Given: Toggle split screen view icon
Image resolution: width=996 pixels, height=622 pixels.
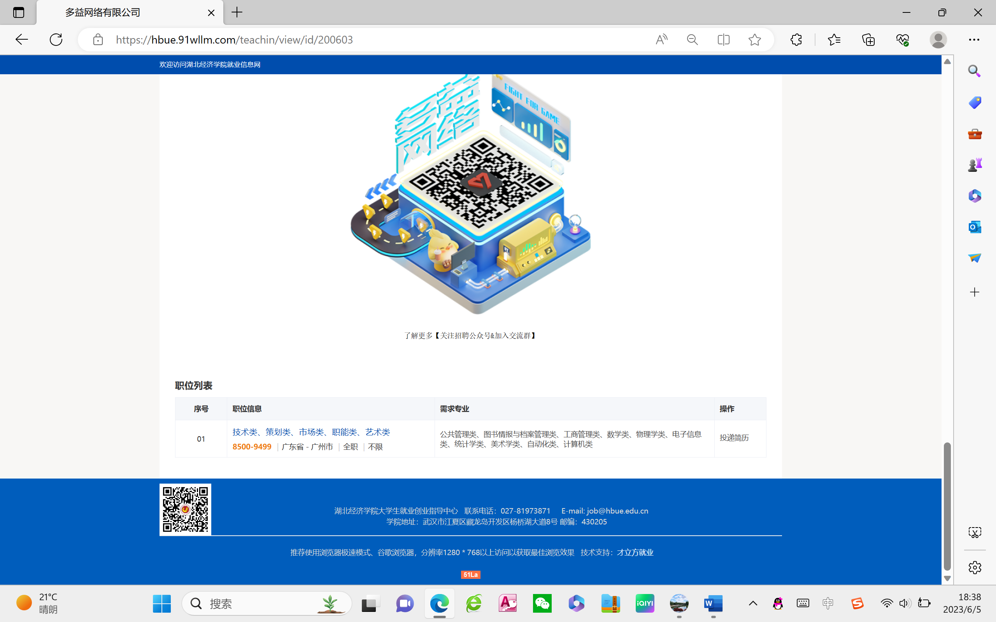Looking at the screenshot, I should point(723,40).
